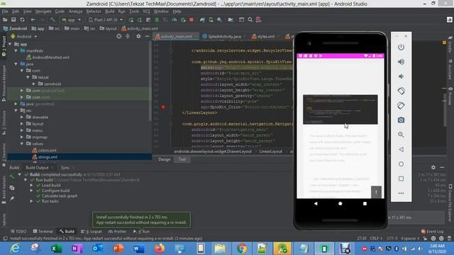Viewport: 454px width, 255px height.
Task: Click emulator sidebar Back triangle icon
Action: (x=401, y=149)
